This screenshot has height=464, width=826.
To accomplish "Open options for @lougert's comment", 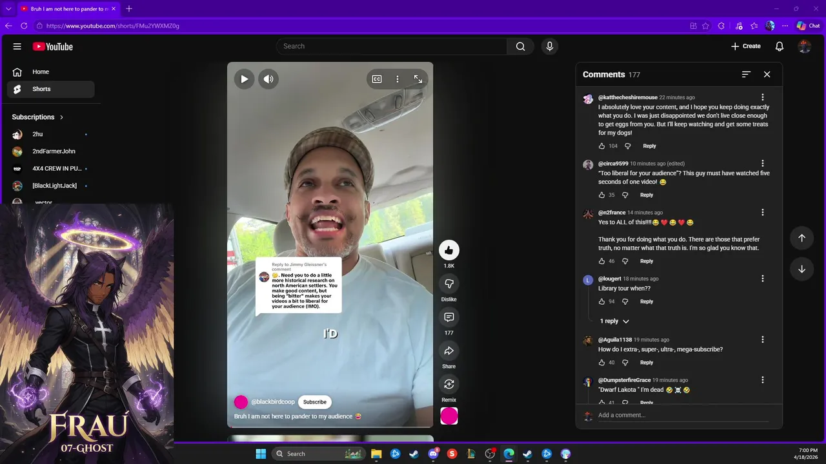I will tap(762, 279).
